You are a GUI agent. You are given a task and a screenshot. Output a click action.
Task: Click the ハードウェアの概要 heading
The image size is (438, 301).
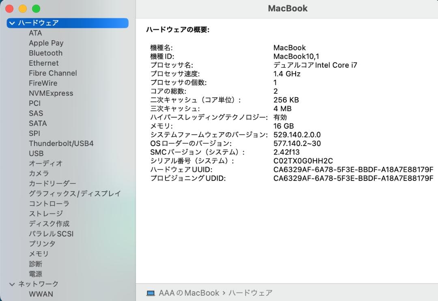[x=178, y=30]
